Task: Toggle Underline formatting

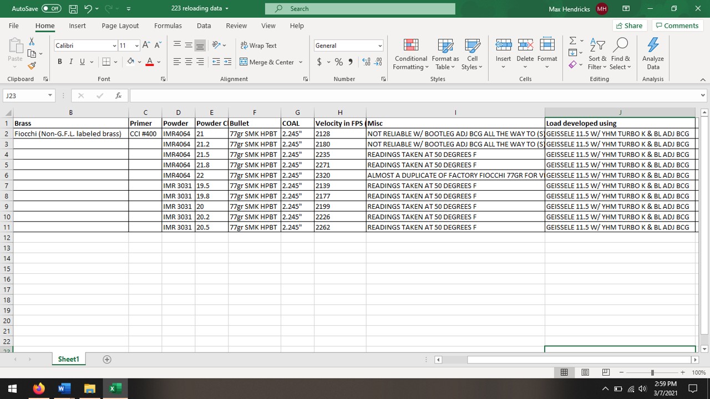Action: tap(82, 62)
